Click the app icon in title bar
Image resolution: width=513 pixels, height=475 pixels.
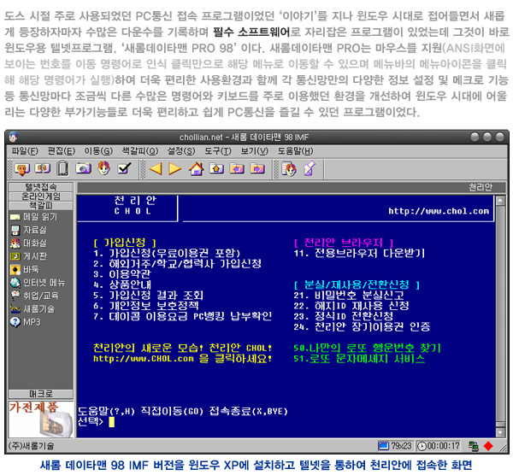click(x=14, y=137)
